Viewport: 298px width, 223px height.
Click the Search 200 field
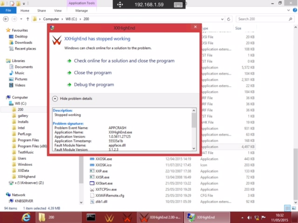(x=265, y=19)
